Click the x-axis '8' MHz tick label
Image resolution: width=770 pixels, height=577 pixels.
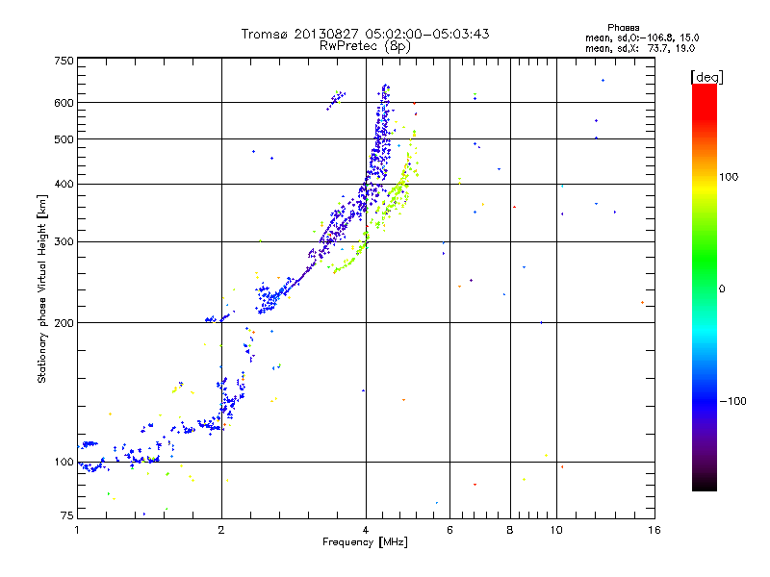tap(510, 530)
